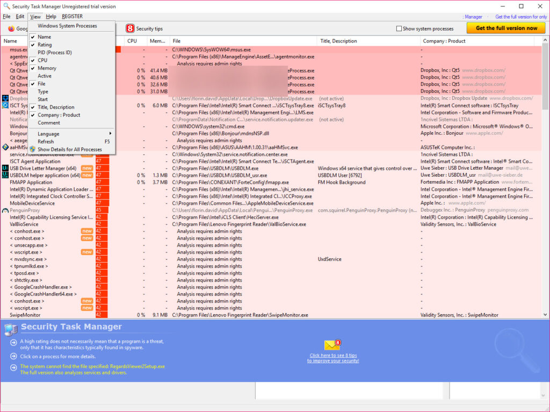Select the MobileDeviceService process row
This screenshot has width=550, height=412.
pyautogui.click(x=271, y=203)
